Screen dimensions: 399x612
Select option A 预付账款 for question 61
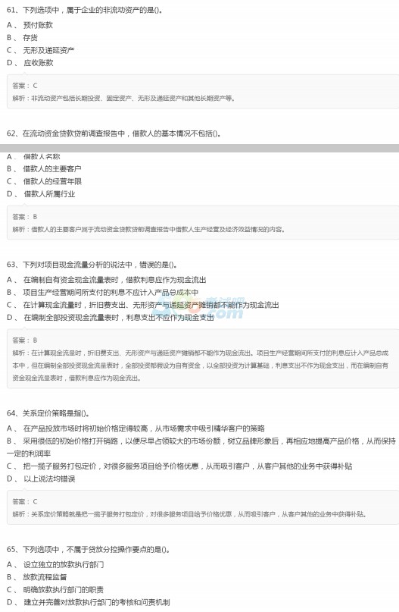coord(30,25)
